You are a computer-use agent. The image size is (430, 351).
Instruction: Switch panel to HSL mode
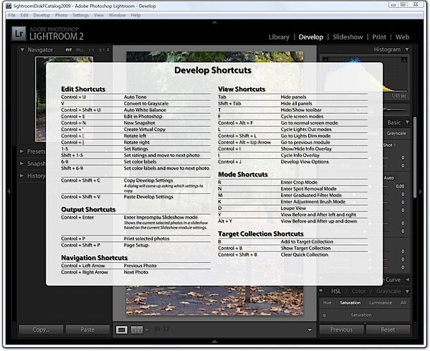click(336, 291)
